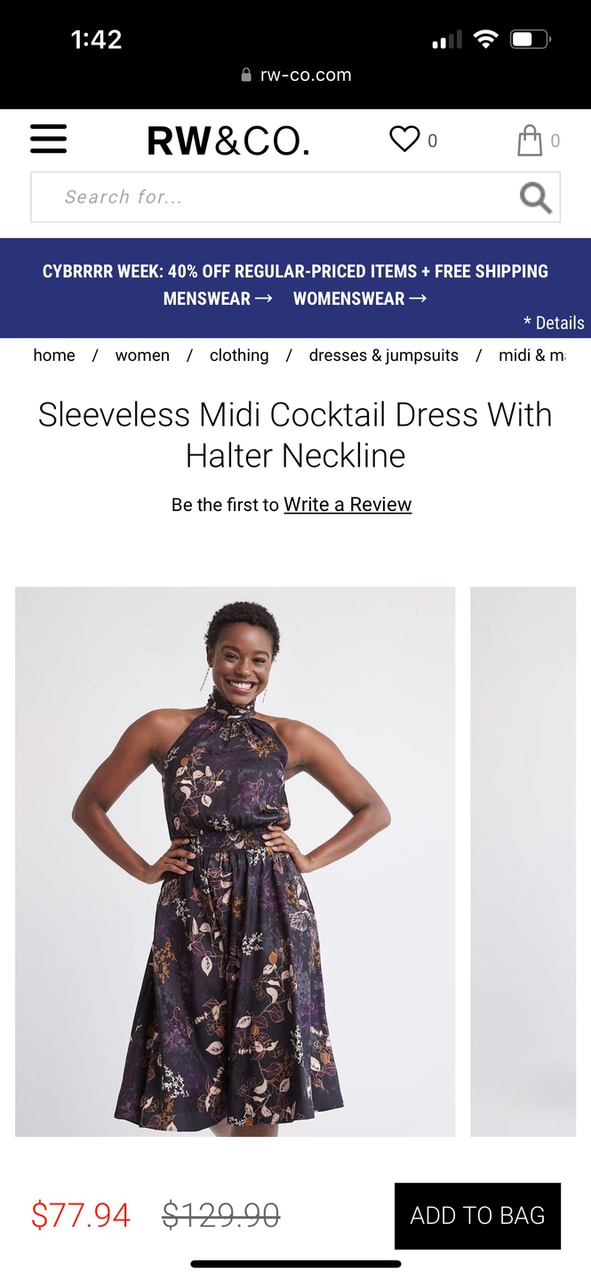Tap the RW&CO. logo
This screenshot has height=1280, width=591.
[228, 140]
